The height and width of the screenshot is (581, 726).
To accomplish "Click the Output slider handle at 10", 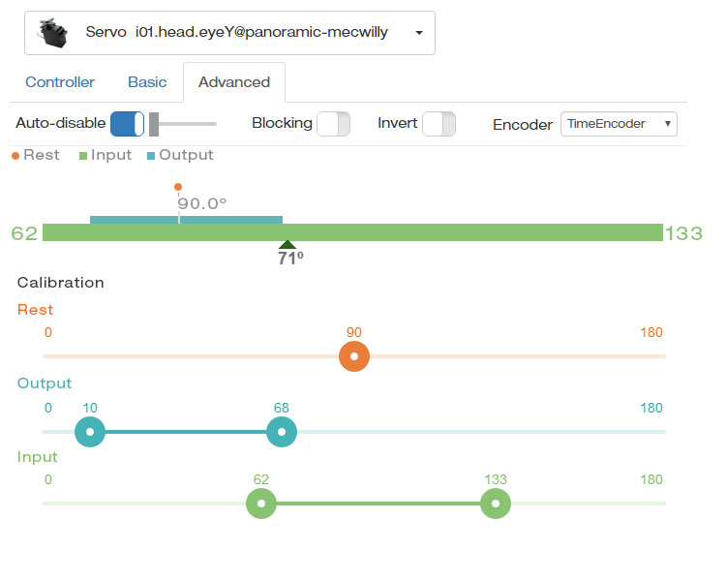I will pos(90,432).
